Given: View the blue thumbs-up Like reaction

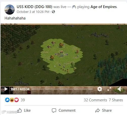Looking at the screenshot, I should click(x=7, y=100).
